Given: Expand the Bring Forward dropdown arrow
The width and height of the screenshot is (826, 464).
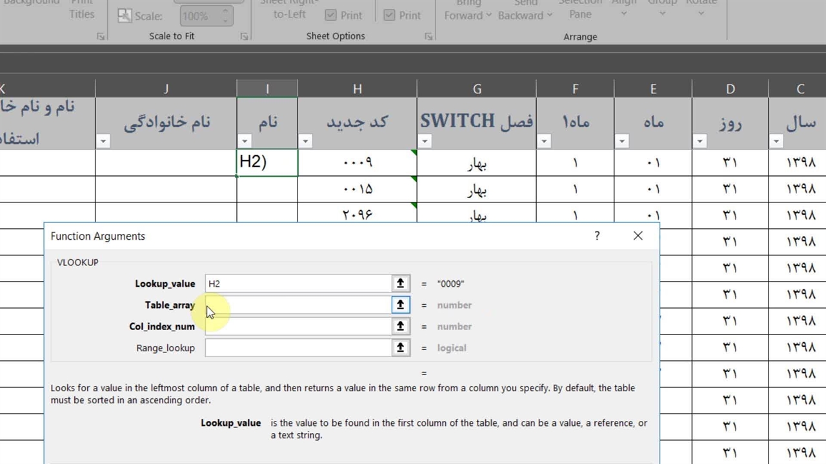Looking at the screenshot, I should tap(489, 15).
